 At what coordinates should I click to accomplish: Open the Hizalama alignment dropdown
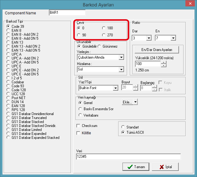(121, 70)
